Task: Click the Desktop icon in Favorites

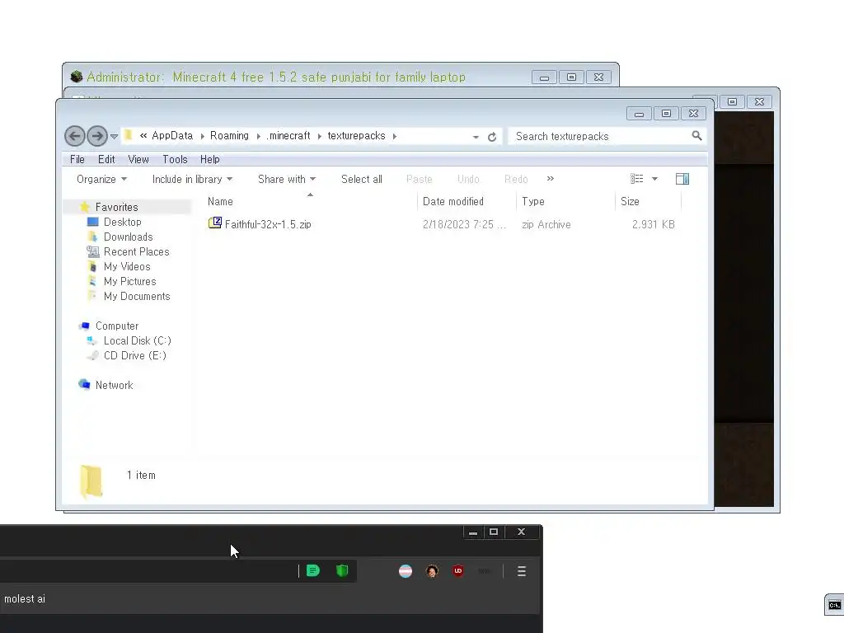Action: [x=92, y=222]
